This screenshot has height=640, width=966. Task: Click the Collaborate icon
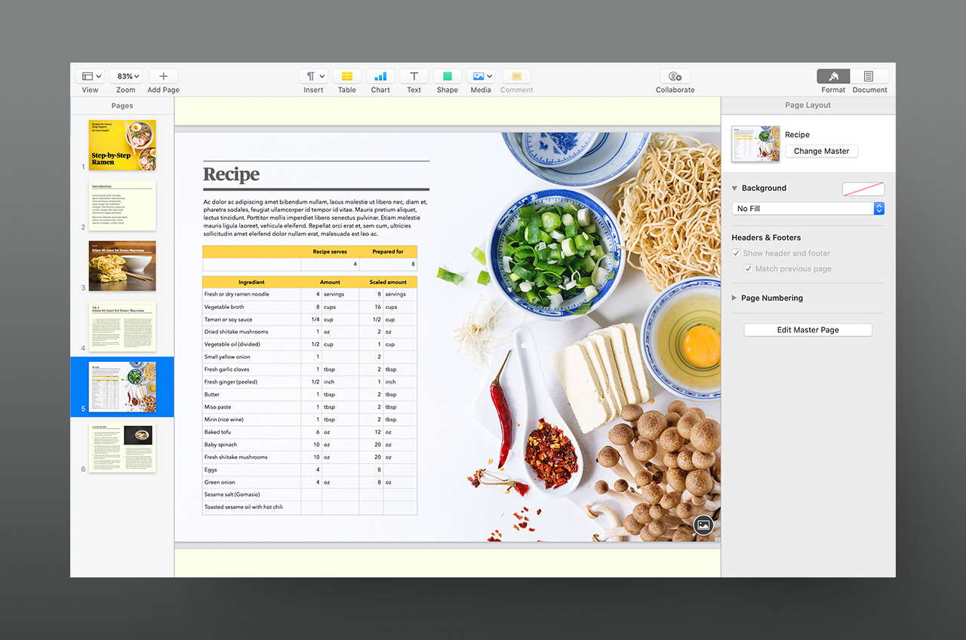click(675, 76)
